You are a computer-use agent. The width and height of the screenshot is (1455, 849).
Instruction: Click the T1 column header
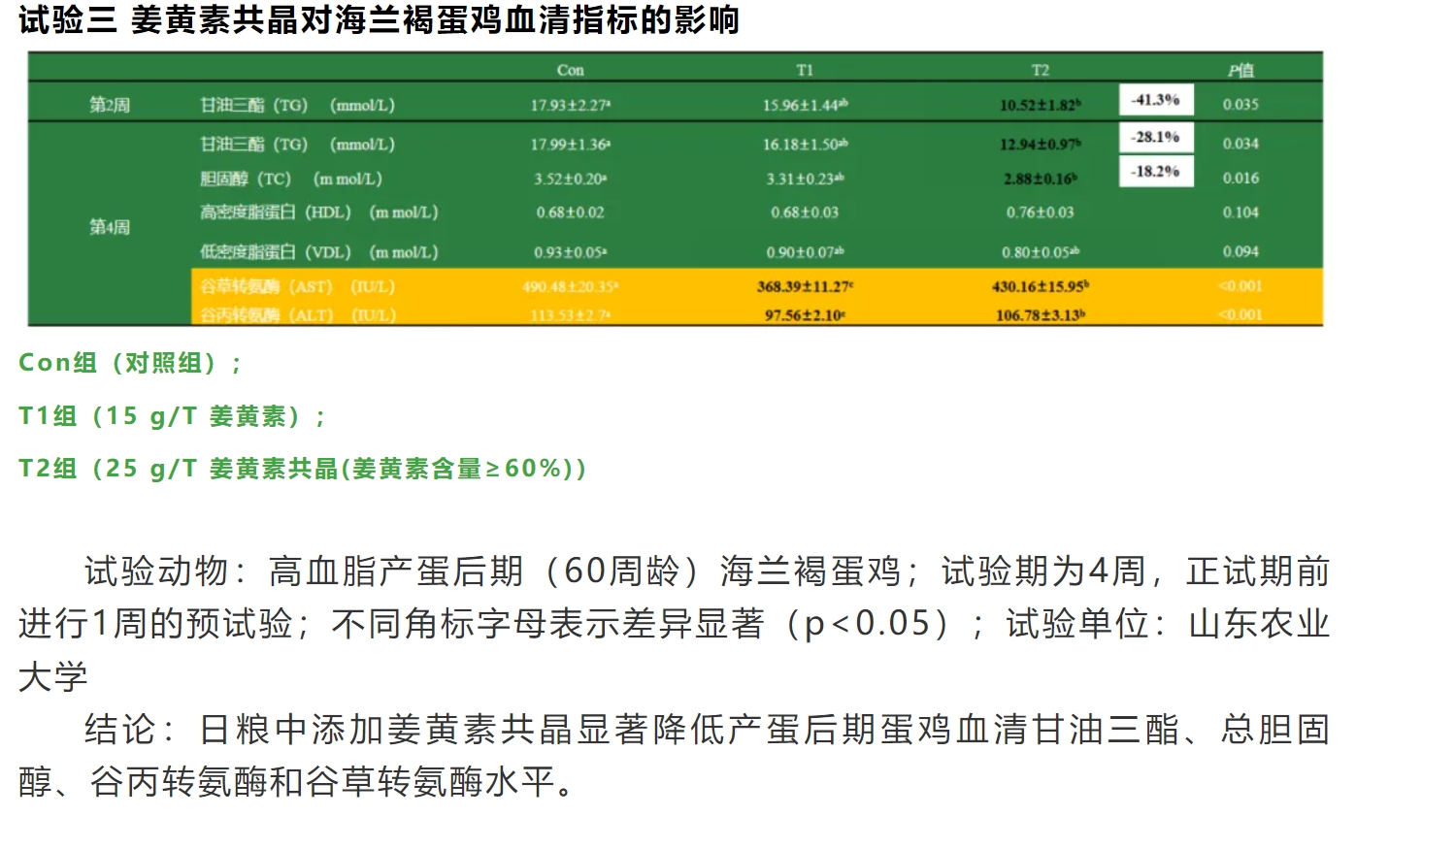805,70
